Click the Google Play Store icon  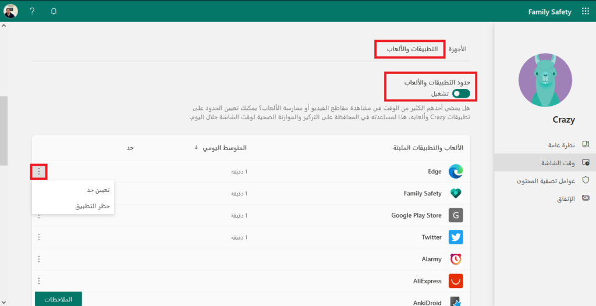coord(456,215)
